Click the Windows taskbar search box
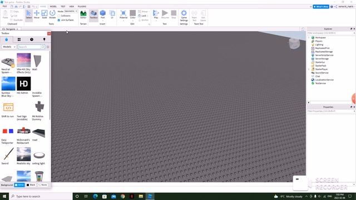Image resolution: width=356 pixels, height=200 pixels. [41, 196]
